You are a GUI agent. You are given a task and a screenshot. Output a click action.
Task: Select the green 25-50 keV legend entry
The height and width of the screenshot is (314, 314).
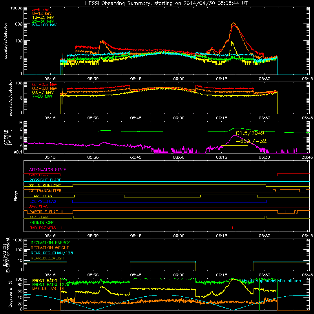pyautogui.click(x=43, y=21)
